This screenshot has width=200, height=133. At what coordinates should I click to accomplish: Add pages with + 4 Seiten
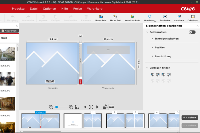click(190, 117)
